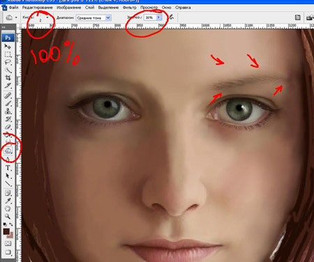
Task: Select the Eraser tool
Action: click(8, 127)
